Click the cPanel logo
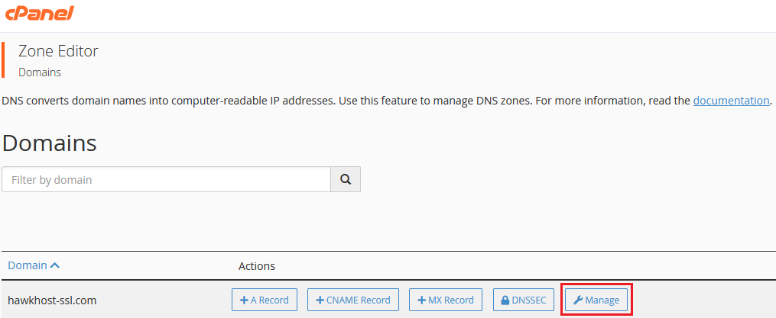Screen dimensions: 776x318 click(39, 14)
